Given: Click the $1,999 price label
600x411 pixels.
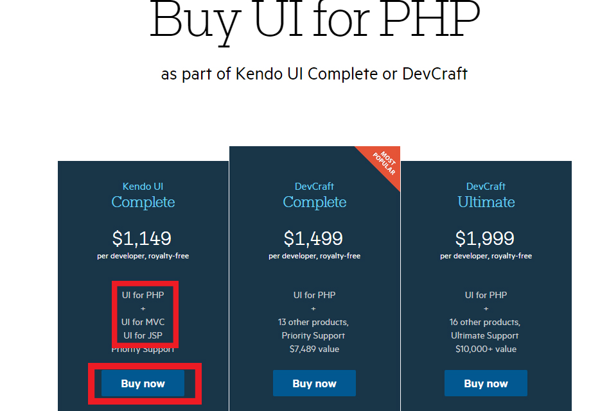Looking at the screenshot, I should point(486,237).
